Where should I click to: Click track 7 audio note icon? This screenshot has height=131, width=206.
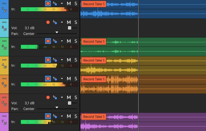5,123
